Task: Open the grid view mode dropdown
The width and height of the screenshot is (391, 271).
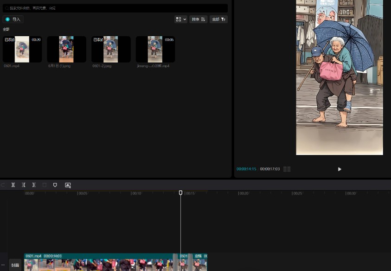Action: 180,19
